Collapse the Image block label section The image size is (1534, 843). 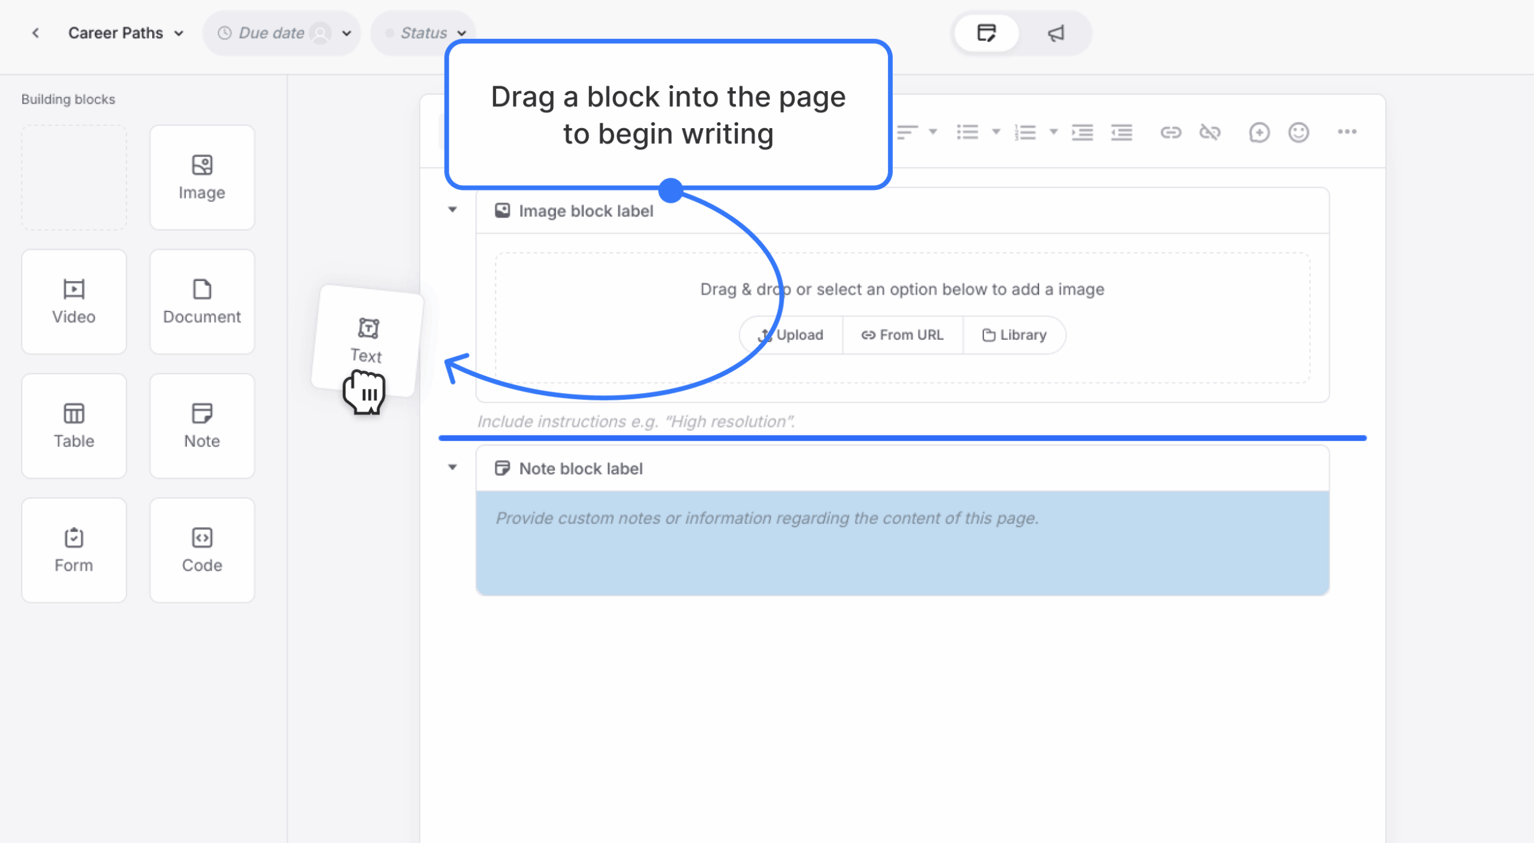[452, 210]
